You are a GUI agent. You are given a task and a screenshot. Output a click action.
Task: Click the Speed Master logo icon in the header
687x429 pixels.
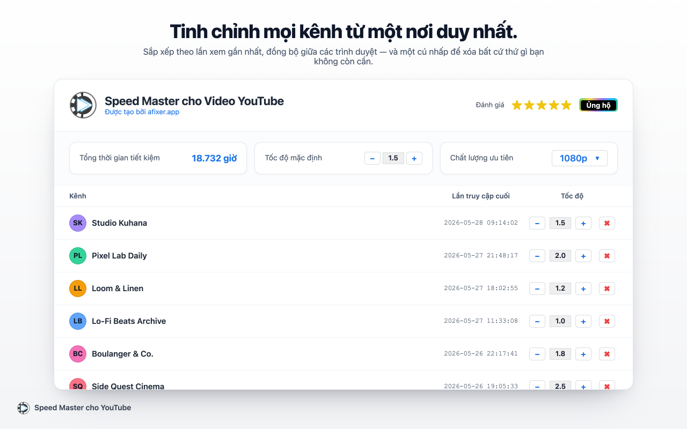tap(83, 105)
